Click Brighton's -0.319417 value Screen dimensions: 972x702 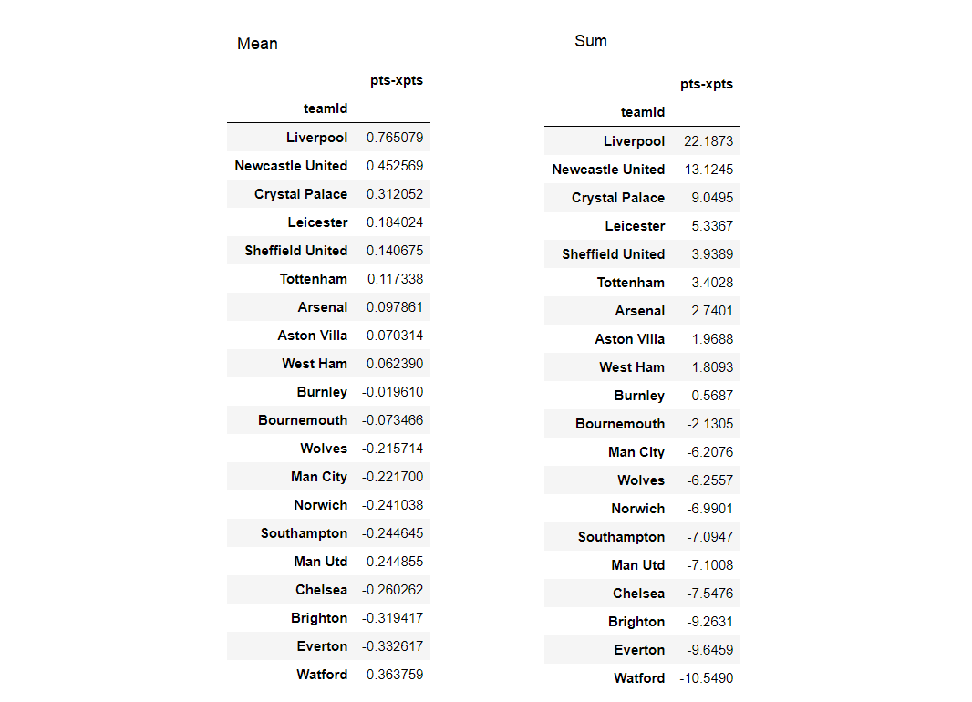(x=393, y=618)
